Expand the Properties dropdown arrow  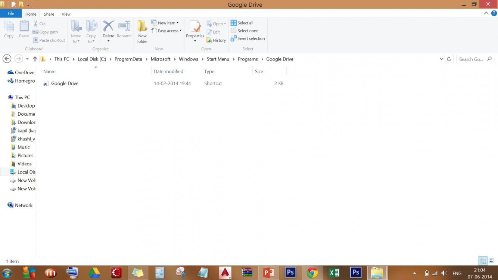(x=195, y=41)
